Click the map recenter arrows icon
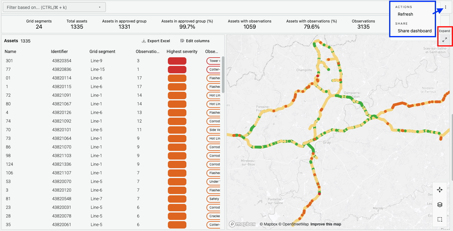Viewport: 453px width, 231px height. 440,190
